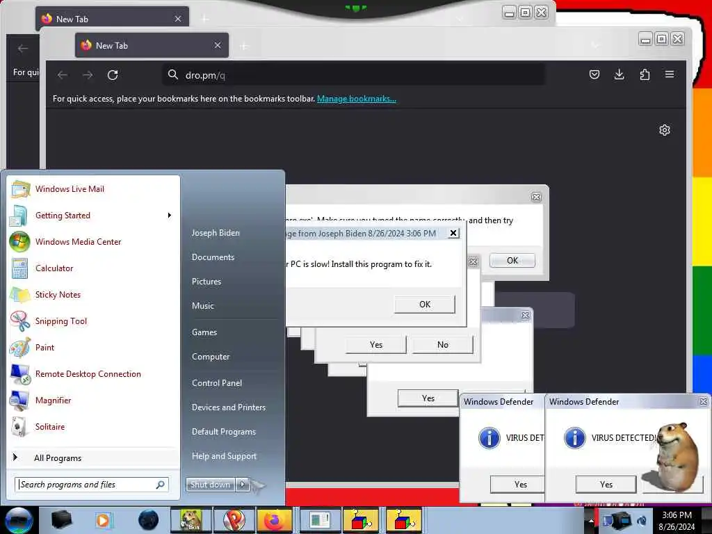Click Manage bookmarks link
The height and width of the screenshot is (534, 712).
pos(357,99)
